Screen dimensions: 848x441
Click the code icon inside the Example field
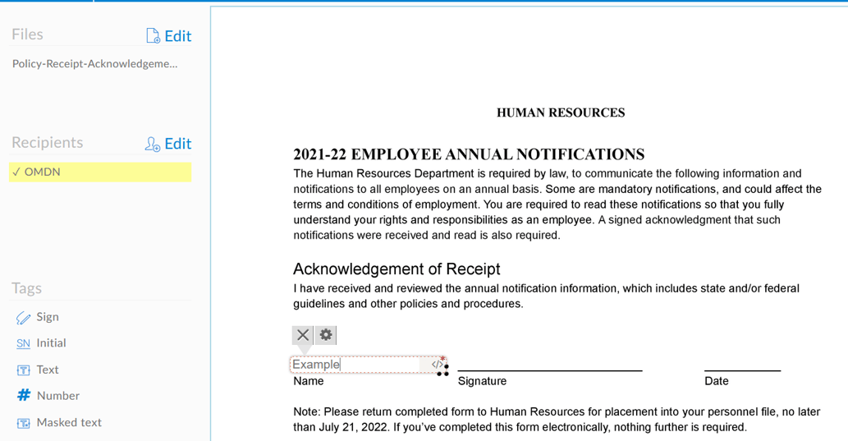(437, 365)
